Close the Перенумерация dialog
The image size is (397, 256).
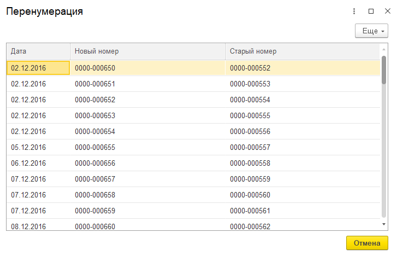coord(387,11)
